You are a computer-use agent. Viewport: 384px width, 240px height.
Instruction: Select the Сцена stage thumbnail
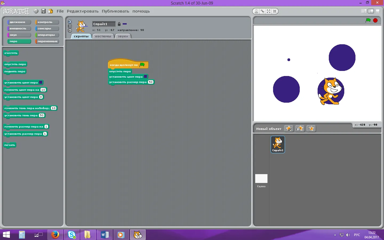[x=261, y=179]
